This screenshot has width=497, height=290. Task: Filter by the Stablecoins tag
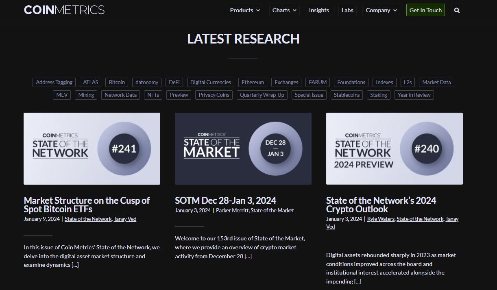click(347, 95)
